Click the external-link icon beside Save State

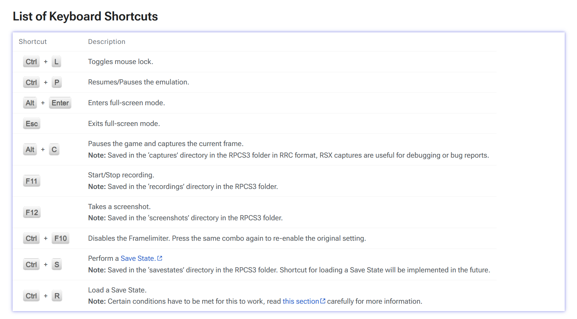(160, 258)
